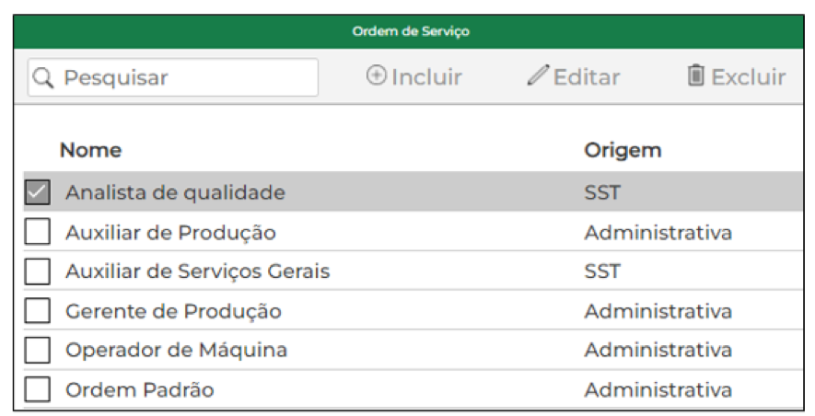Click the Ordem de Serviço title bar
815x416 pixels.
[x=409, y=31]
